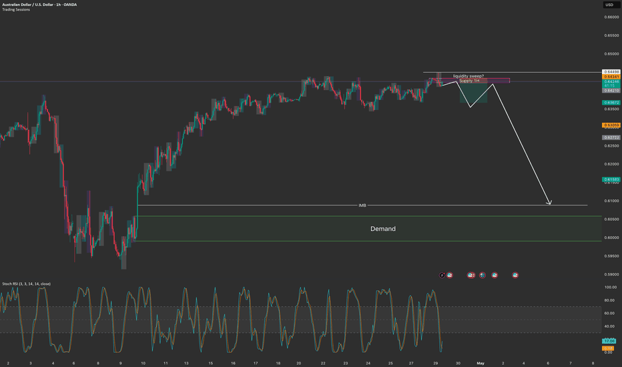Click 0.59000 on the price scale
This screenshot has width=622, height=367.
(611, 274)
